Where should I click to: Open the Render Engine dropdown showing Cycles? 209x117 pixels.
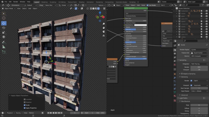[199, 50]
